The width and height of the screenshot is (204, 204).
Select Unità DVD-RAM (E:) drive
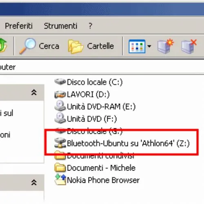95,106
